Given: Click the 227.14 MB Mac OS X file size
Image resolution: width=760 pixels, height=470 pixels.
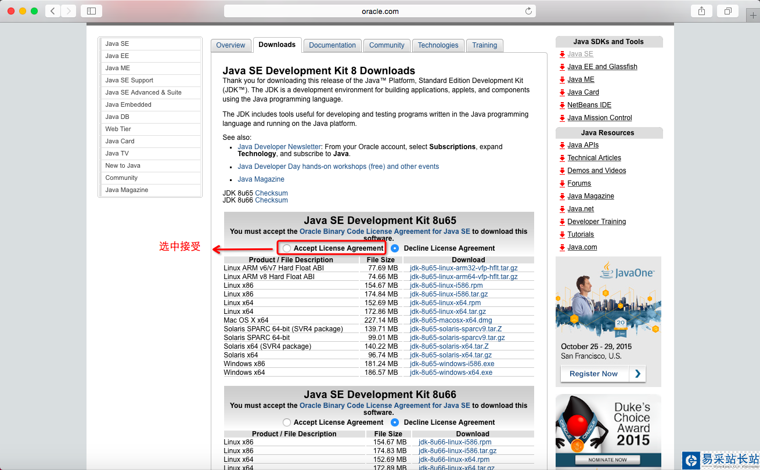Looking at the screenshot, I should pos(383,320).
